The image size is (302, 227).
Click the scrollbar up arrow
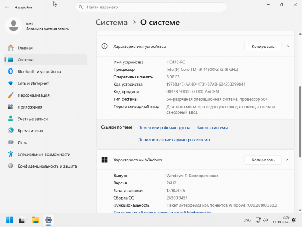(x=300, y=34)
